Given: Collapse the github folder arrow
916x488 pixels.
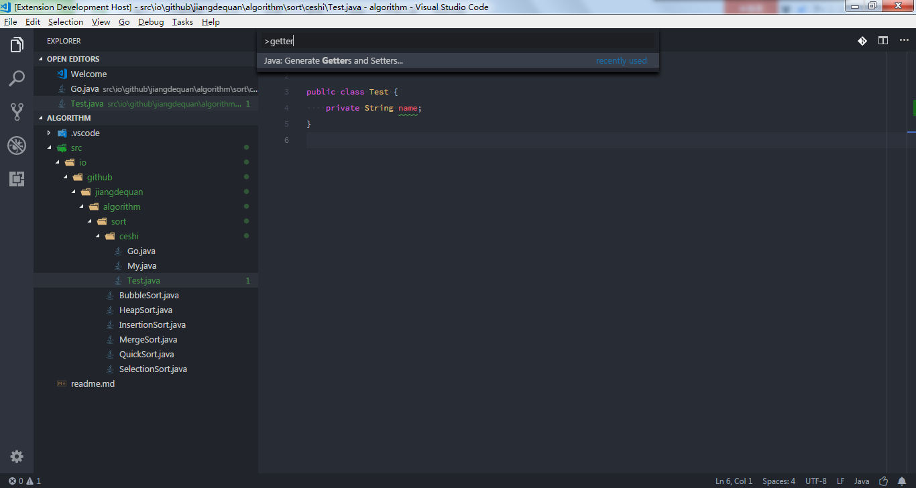Looking at the screenshot, I should 65,177.
